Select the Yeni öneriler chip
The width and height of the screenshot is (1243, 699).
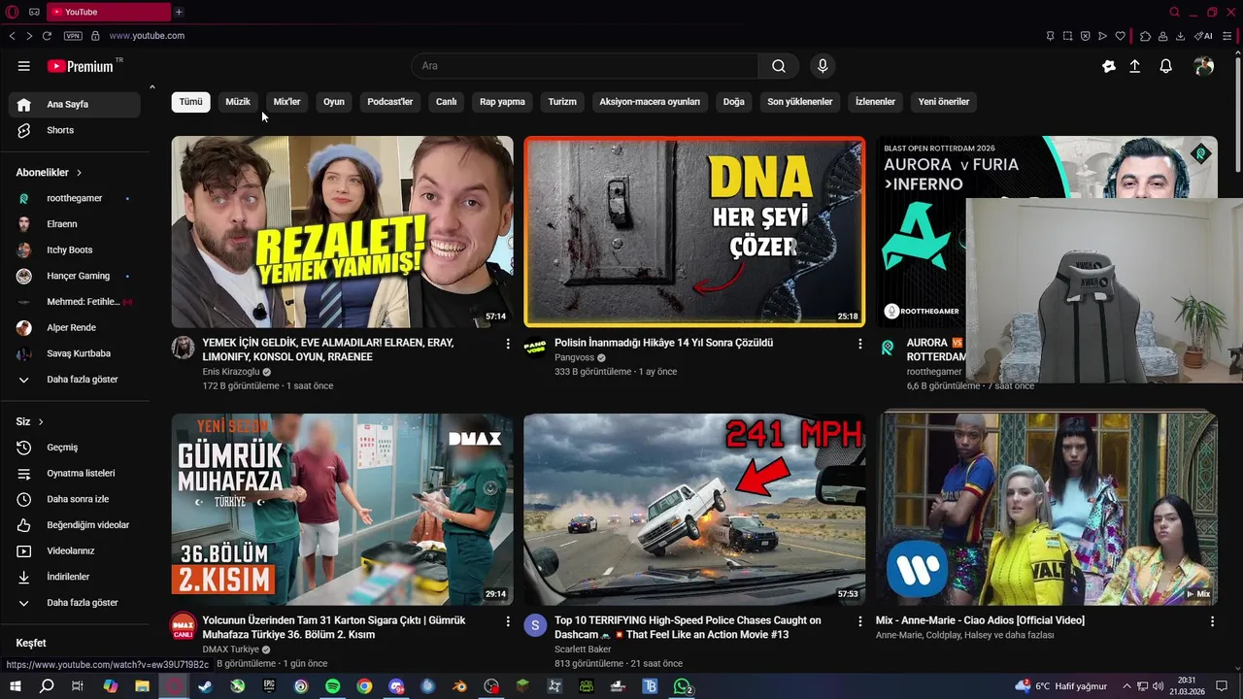[944, 102]
